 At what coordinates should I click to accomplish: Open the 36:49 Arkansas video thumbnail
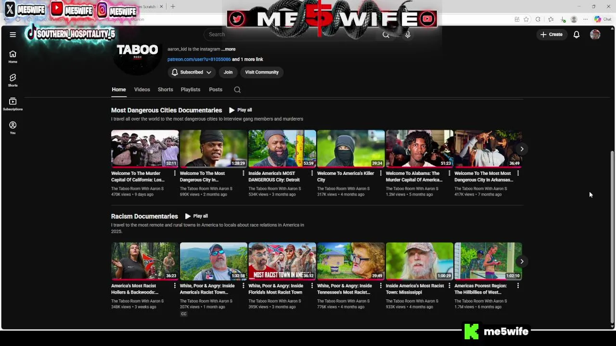[x=488, y=148]
